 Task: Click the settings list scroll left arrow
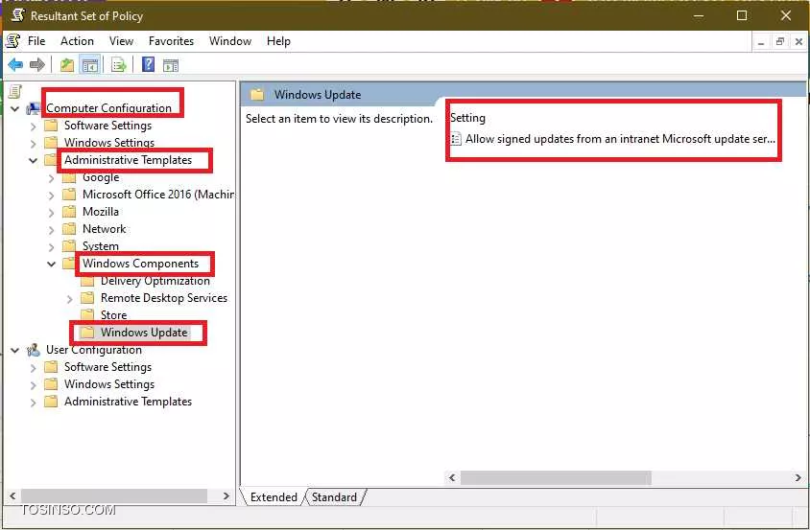(452, 478)
